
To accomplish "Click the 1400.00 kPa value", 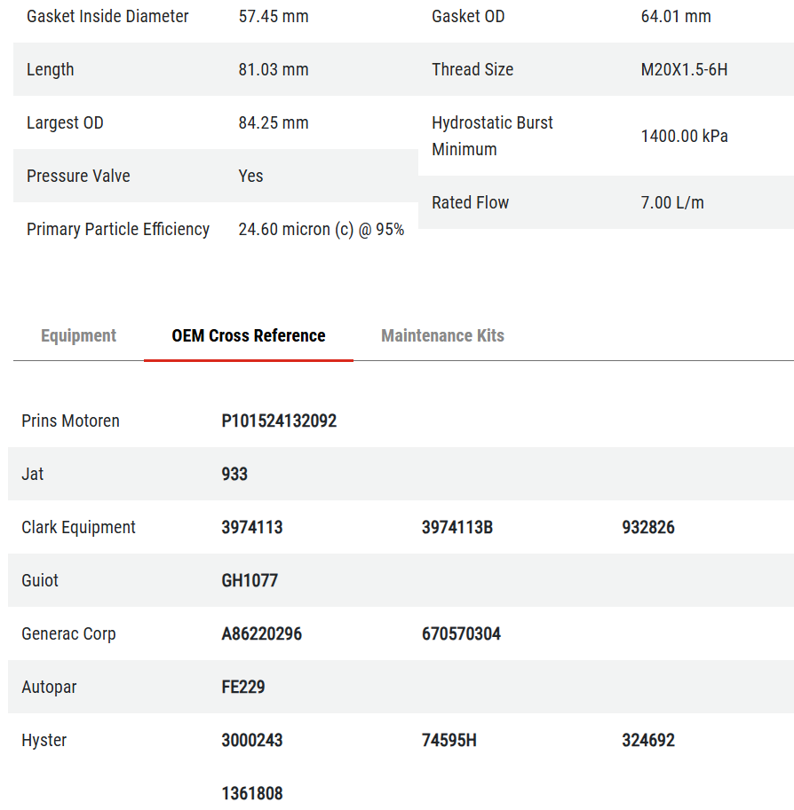I will [x=685, y=137].
